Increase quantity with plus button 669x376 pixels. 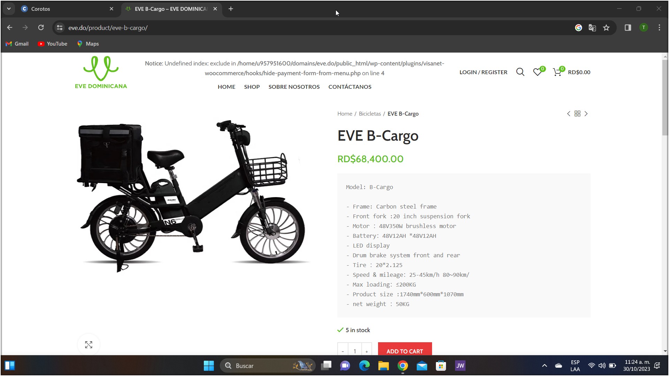367,350
